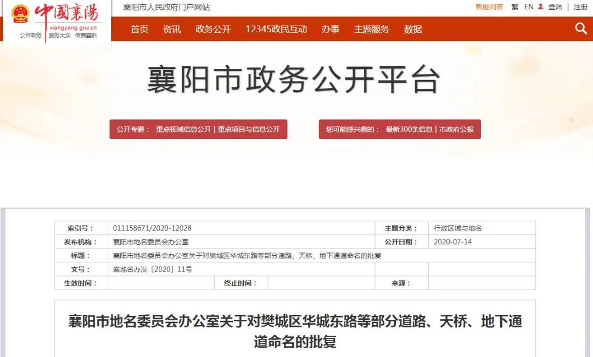Click the 标题 row title text in table

coord(247,256)
